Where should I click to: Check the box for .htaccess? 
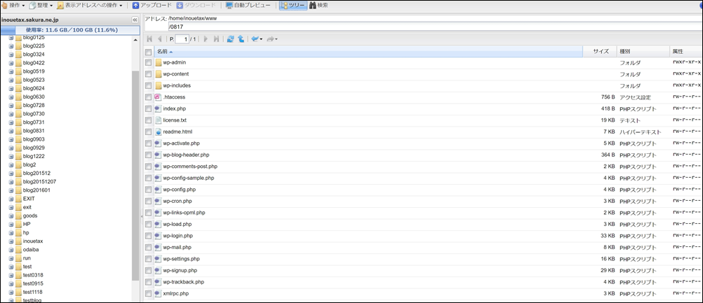pyautogui.click(x=149, y=97)
